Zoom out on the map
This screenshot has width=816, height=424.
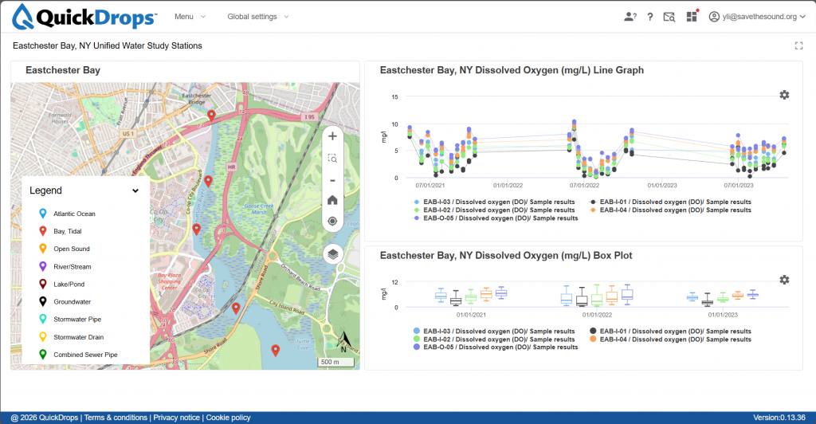coord(332,181)
